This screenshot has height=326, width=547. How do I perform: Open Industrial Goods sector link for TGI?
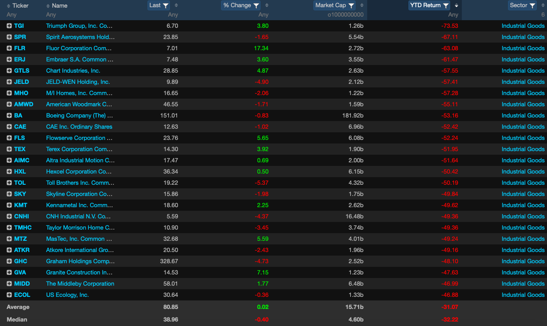[523, 26]
